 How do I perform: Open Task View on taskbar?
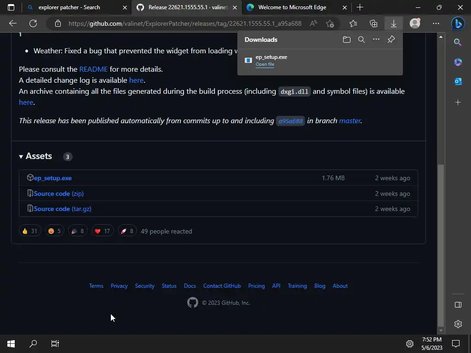pyautogui.click(x=55, y=344)
